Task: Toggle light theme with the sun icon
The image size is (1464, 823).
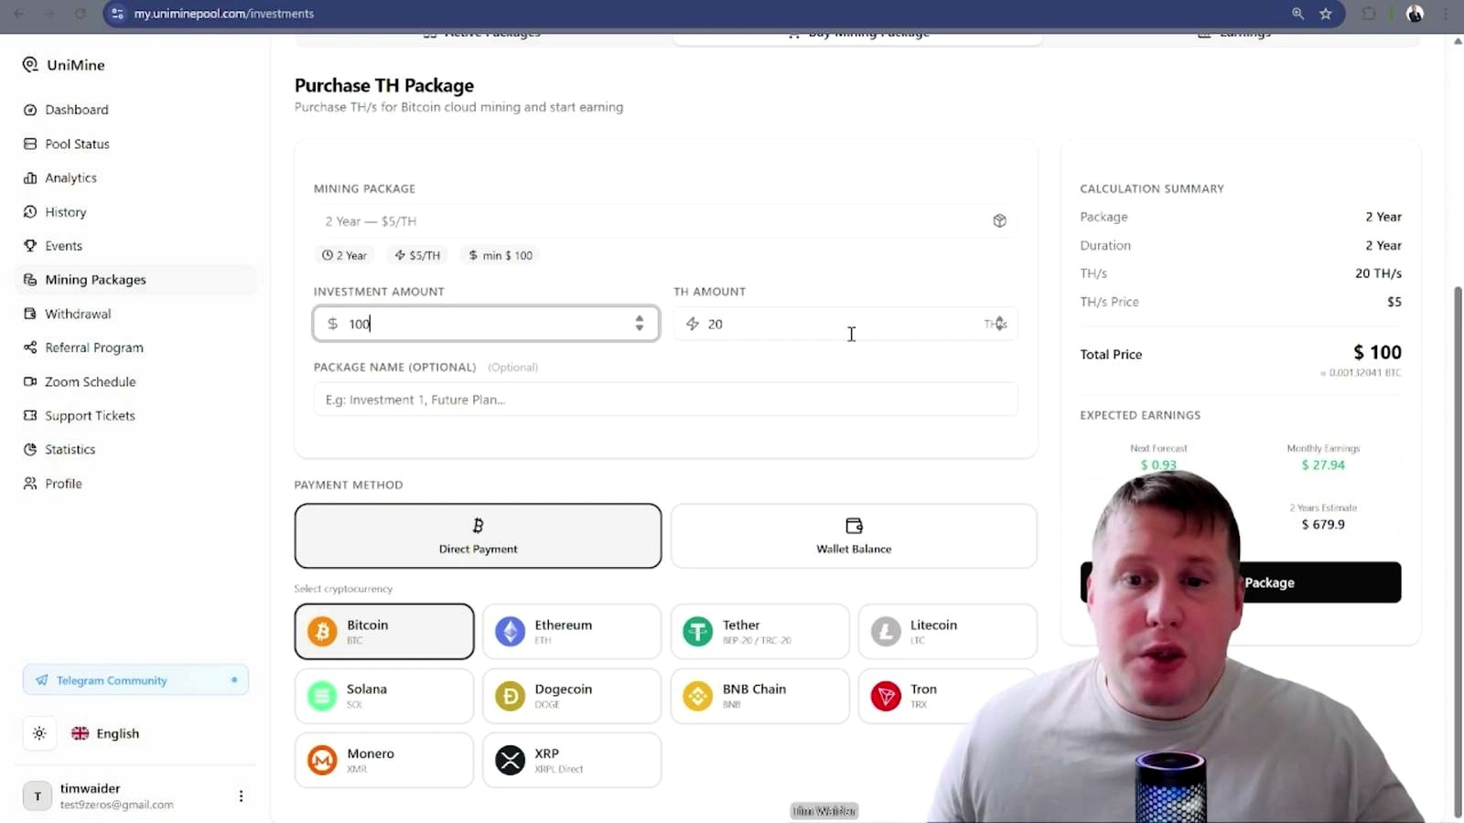Action: (x=39, y=733)
